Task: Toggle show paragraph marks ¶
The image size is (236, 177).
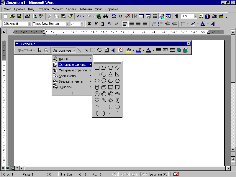Action: tap(177, 16)
